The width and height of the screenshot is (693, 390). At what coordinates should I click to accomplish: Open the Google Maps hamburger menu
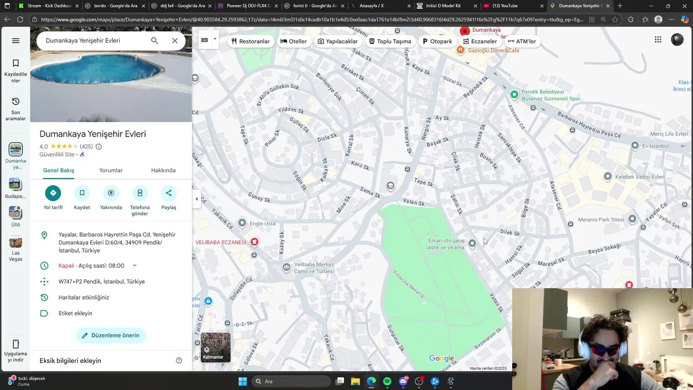tap(16, 41)
